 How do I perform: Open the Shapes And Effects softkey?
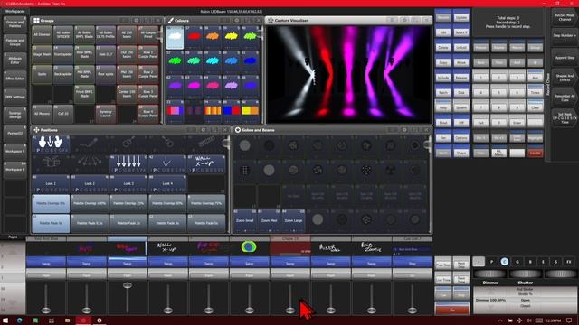point(565,78)
